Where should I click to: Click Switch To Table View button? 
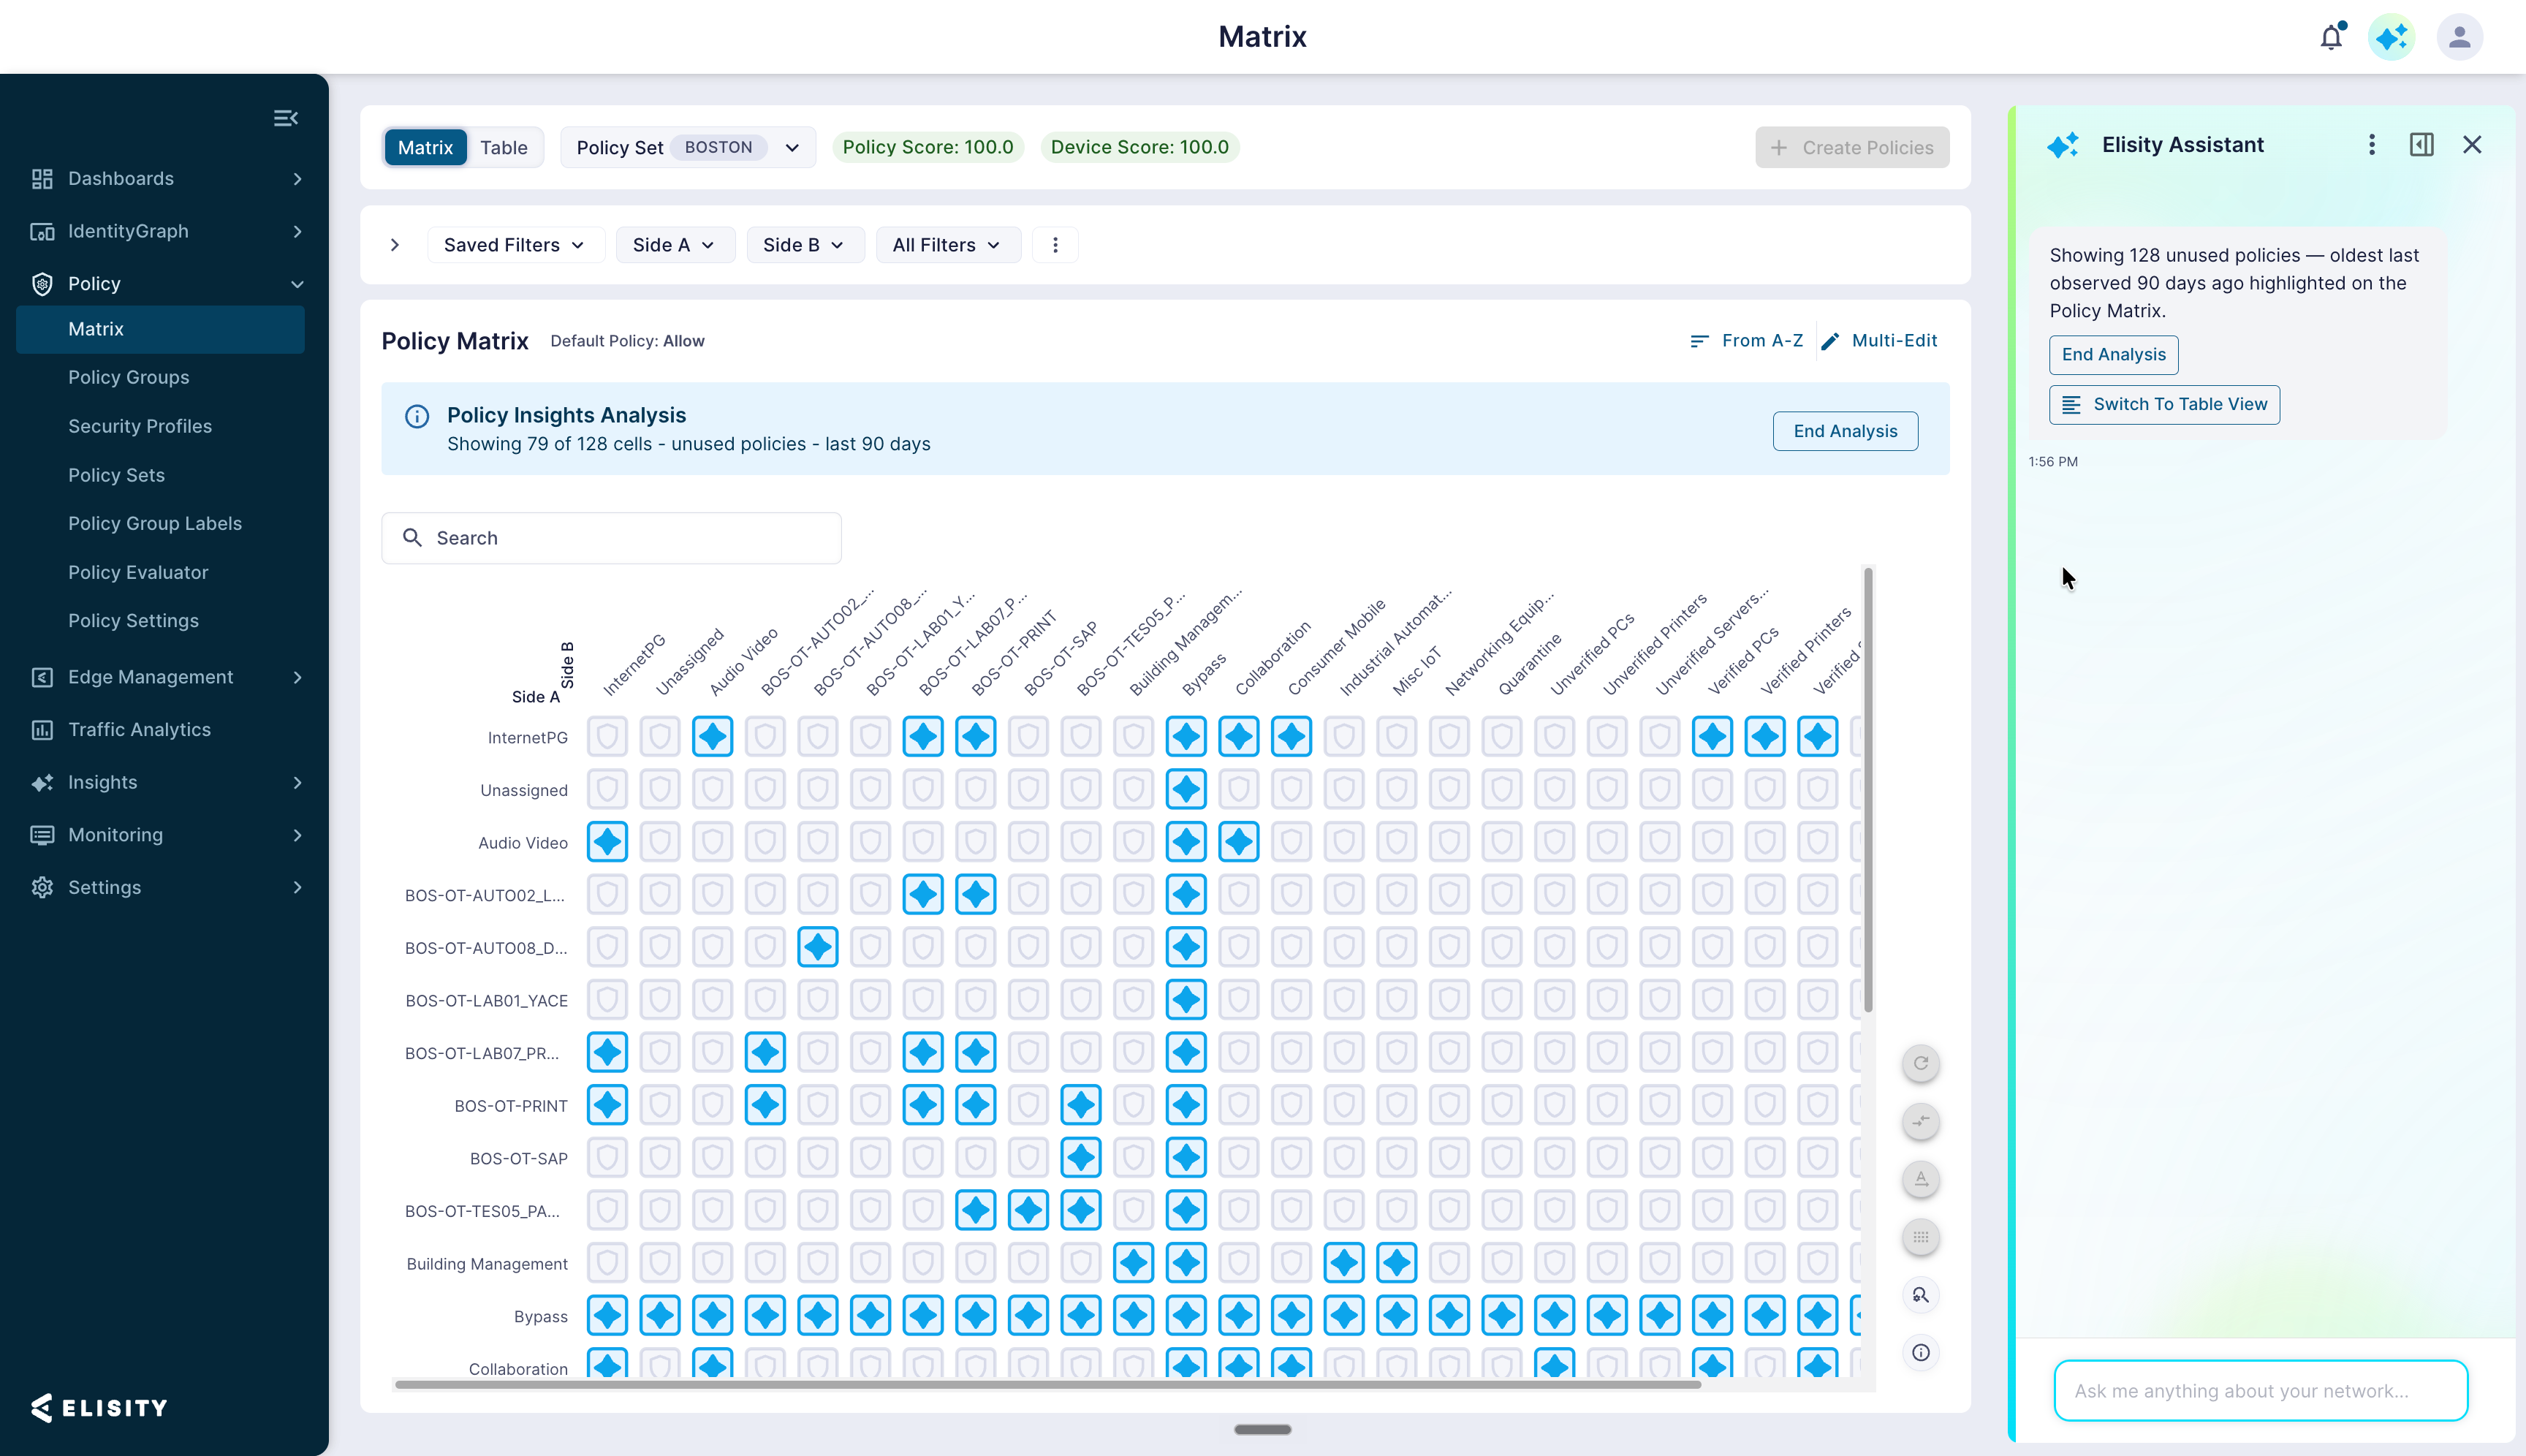pyautogui.click(x=2164, y=404)
